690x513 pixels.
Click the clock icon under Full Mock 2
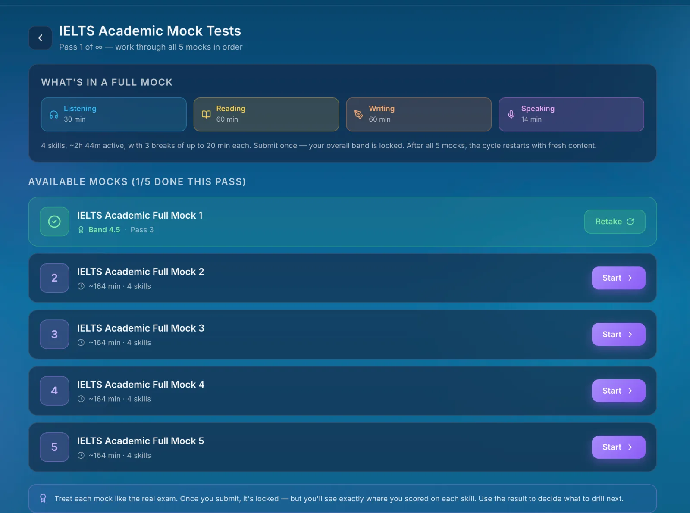[81, 286]
